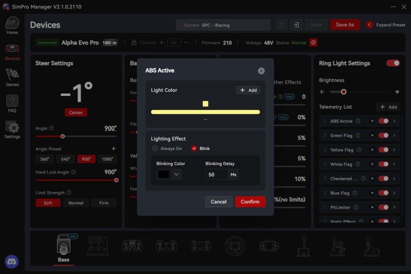
Task: Toggle the Ring Light Settings switch
Action: (393, 63)
